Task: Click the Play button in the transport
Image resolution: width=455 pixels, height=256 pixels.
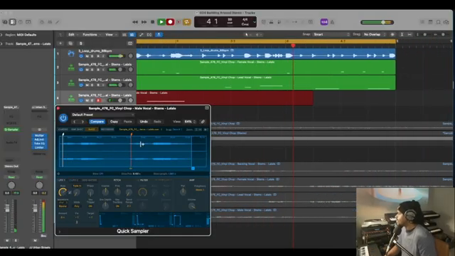Action: (161, 22)
